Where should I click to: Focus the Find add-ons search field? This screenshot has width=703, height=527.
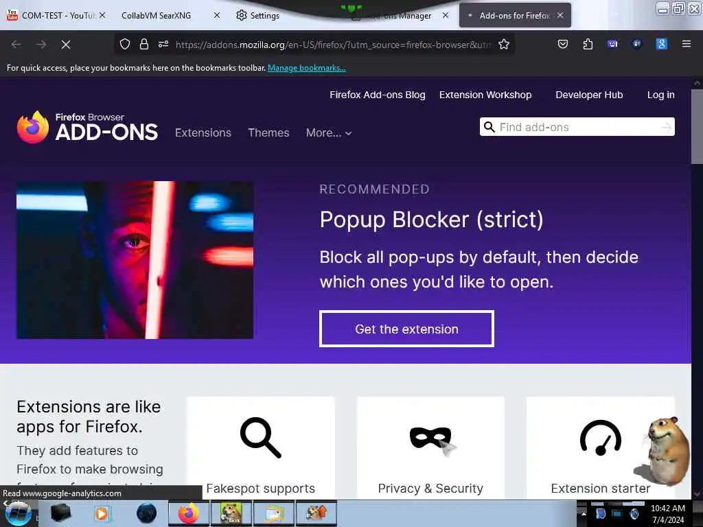coord(577,127)
